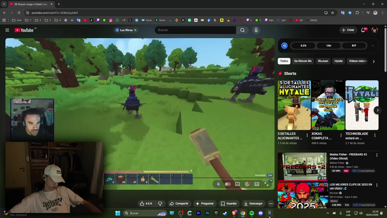The image size is (387, 218).
Task: Select the Todos filter chip
Action: coord(284,61)
